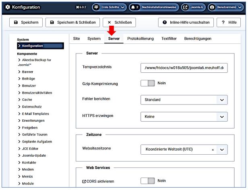This screenshot has width=248, height=190.
Task: Click the Konfiguration gear icon in header
Action: coord(7,7)
